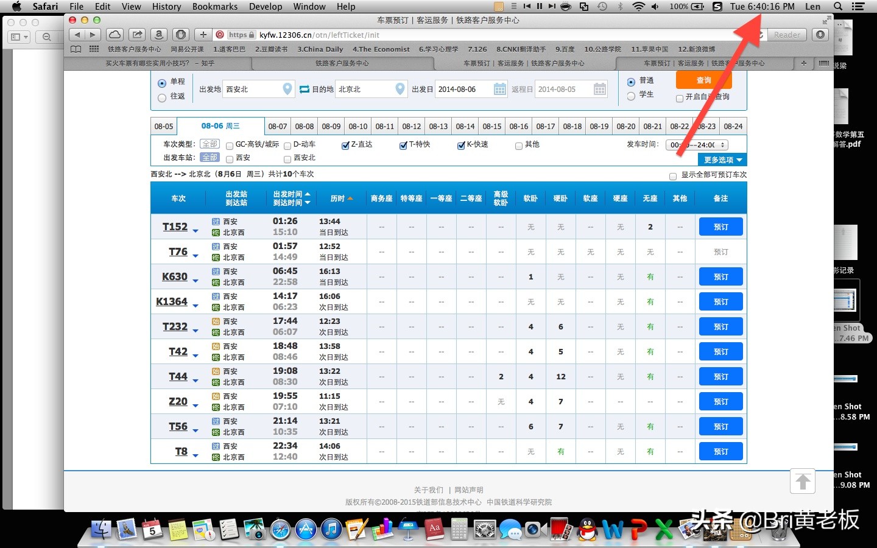Expand the 更多选项 options panel
Image resolution: width=877 pixels, height=548 pixels.
tap(722, 160)
